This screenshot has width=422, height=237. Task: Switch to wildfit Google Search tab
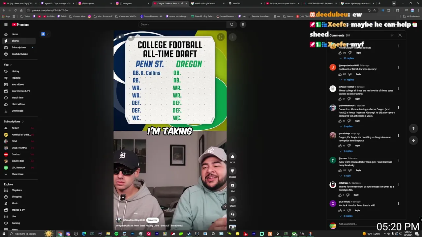(207, 3)
